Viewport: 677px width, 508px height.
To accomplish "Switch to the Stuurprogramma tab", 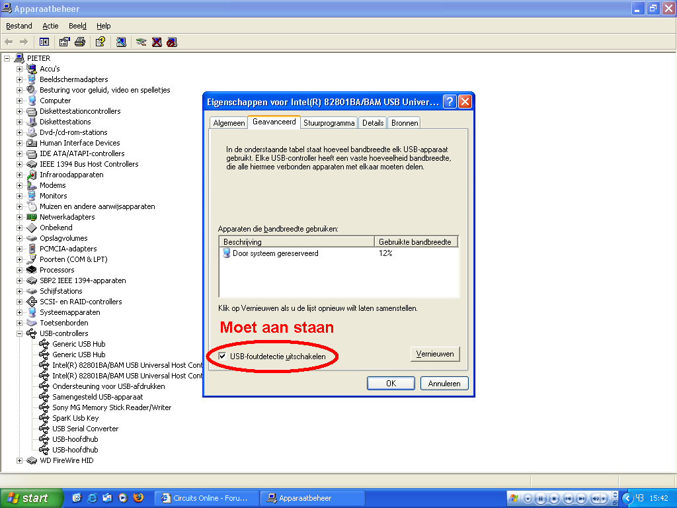I will pos(329,123).
